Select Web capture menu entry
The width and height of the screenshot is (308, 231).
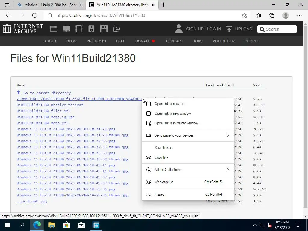(188, 182)
